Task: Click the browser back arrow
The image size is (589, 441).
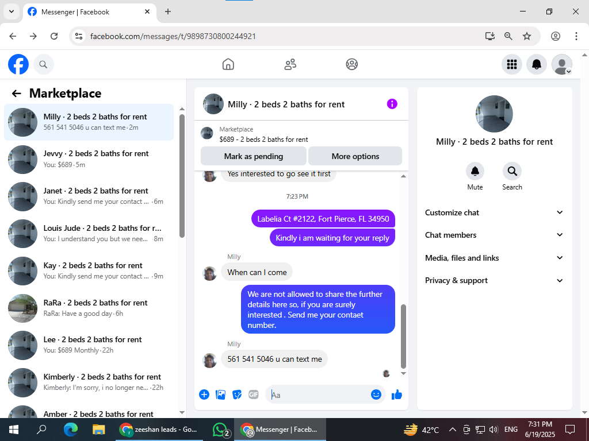Action: [13, 36]
